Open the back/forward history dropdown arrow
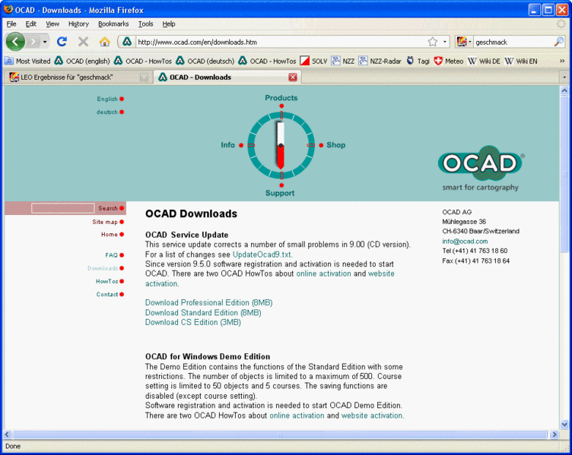The image size is (572, 455). pos(45,42)
